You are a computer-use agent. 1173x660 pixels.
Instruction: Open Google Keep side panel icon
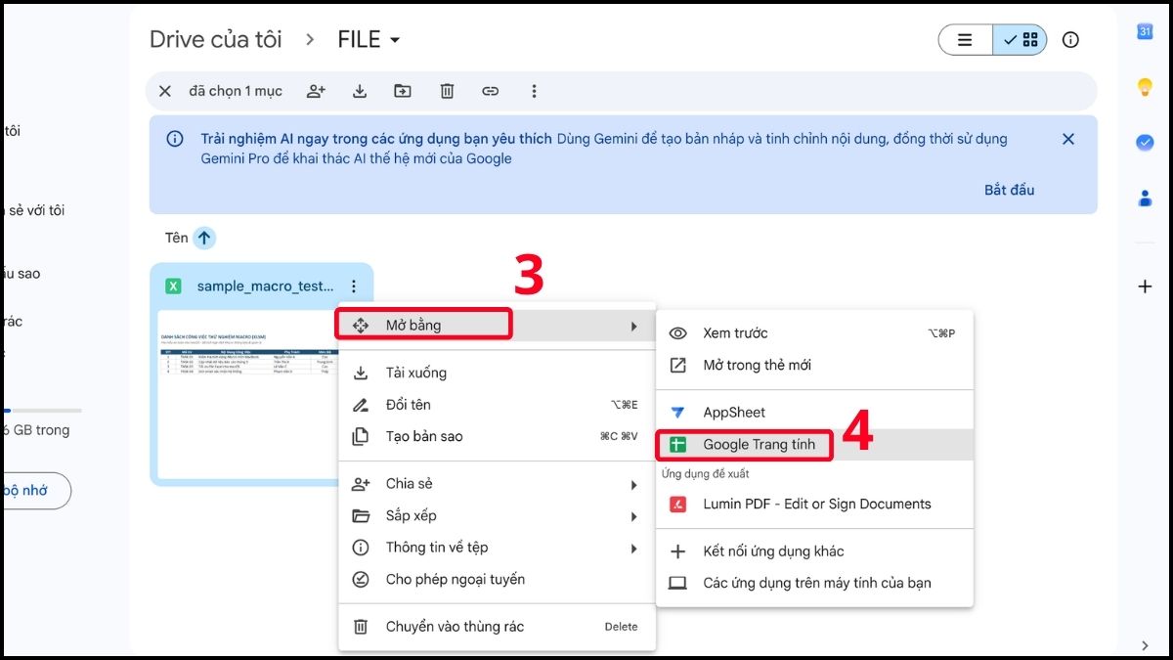click(x=1145, y=87)
